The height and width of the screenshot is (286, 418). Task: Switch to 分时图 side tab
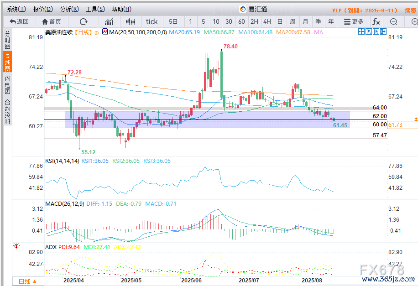click(7, 40)
